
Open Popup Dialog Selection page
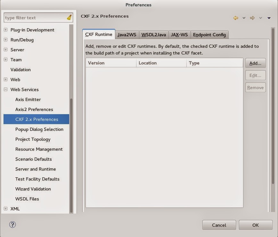(x=39, y=129)
